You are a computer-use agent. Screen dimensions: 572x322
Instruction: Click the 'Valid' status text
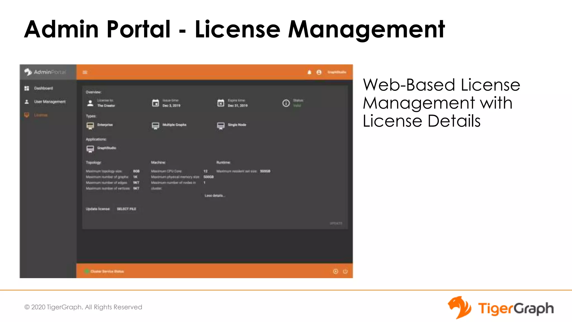click(297, 106)
